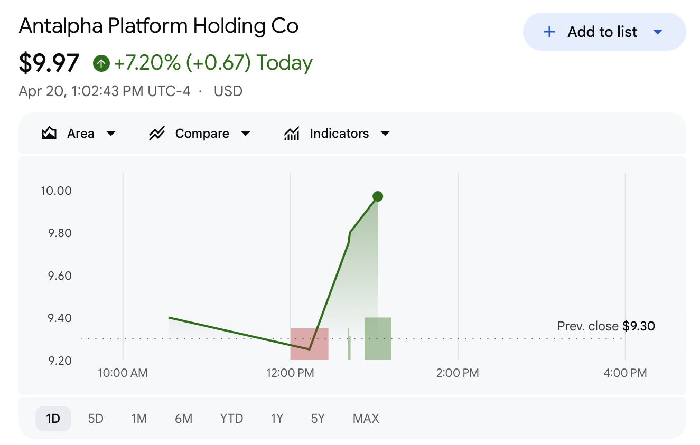Open the Add to list dropdown arrow
The image size is (700, 445).
pyautogui.click(x=658, y=32)
